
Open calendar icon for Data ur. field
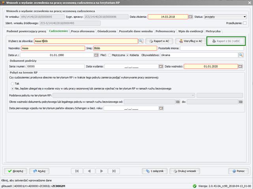pyautogui.click(x=96, y=55)
